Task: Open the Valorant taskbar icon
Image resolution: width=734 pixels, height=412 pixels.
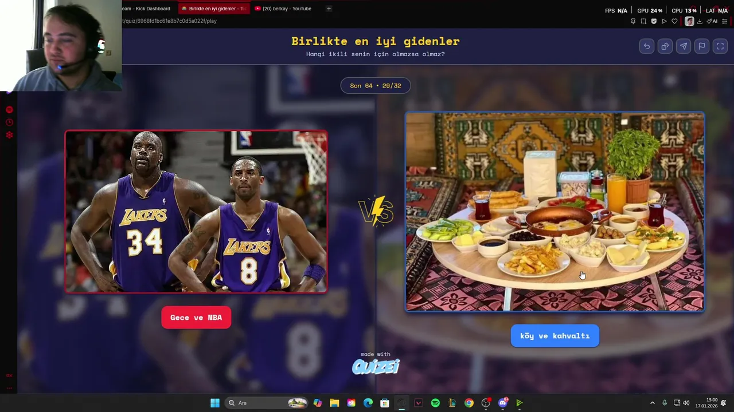Action: click(419, 403)
